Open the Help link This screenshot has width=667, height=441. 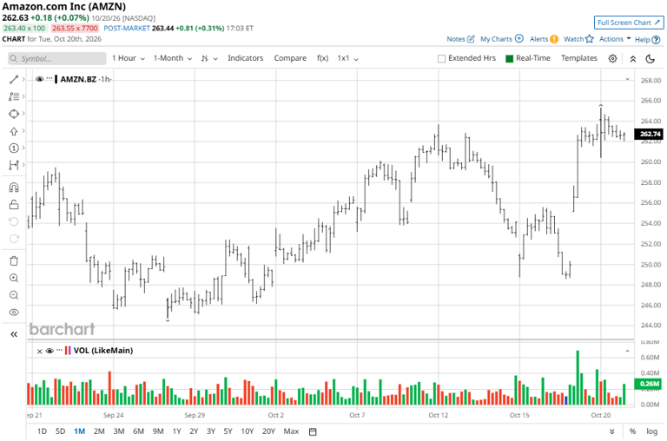click(x=647, y=40)
